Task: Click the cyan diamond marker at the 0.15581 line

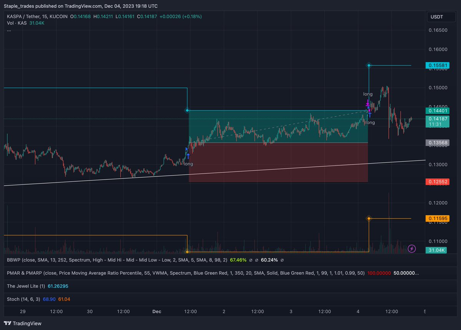Action: coord(369,65)
